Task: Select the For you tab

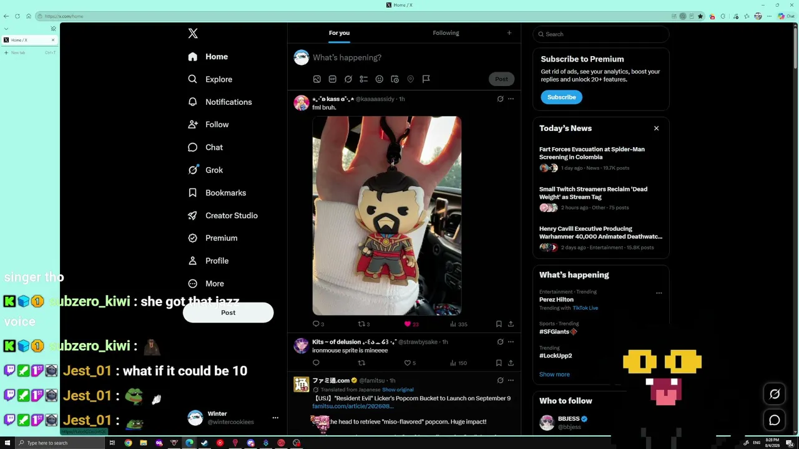Action: click(339, 33)
